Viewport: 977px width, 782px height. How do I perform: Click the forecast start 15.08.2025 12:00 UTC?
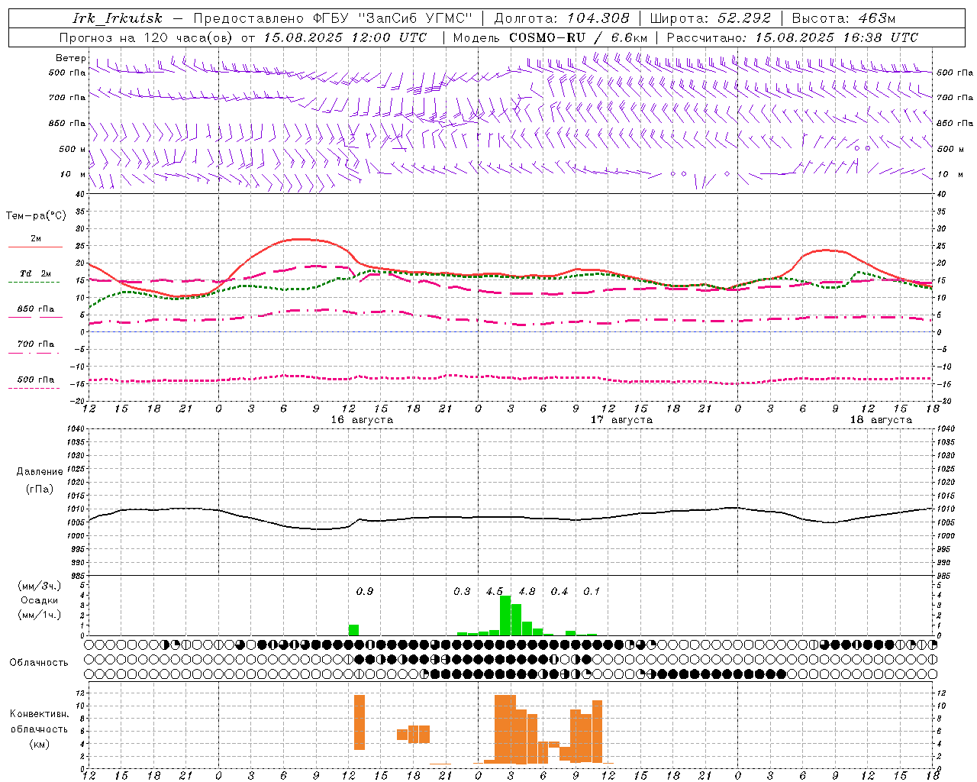point(344,37)
